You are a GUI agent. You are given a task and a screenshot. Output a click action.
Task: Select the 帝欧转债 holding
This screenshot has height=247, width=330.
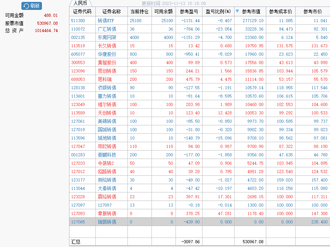pos(107,146)
